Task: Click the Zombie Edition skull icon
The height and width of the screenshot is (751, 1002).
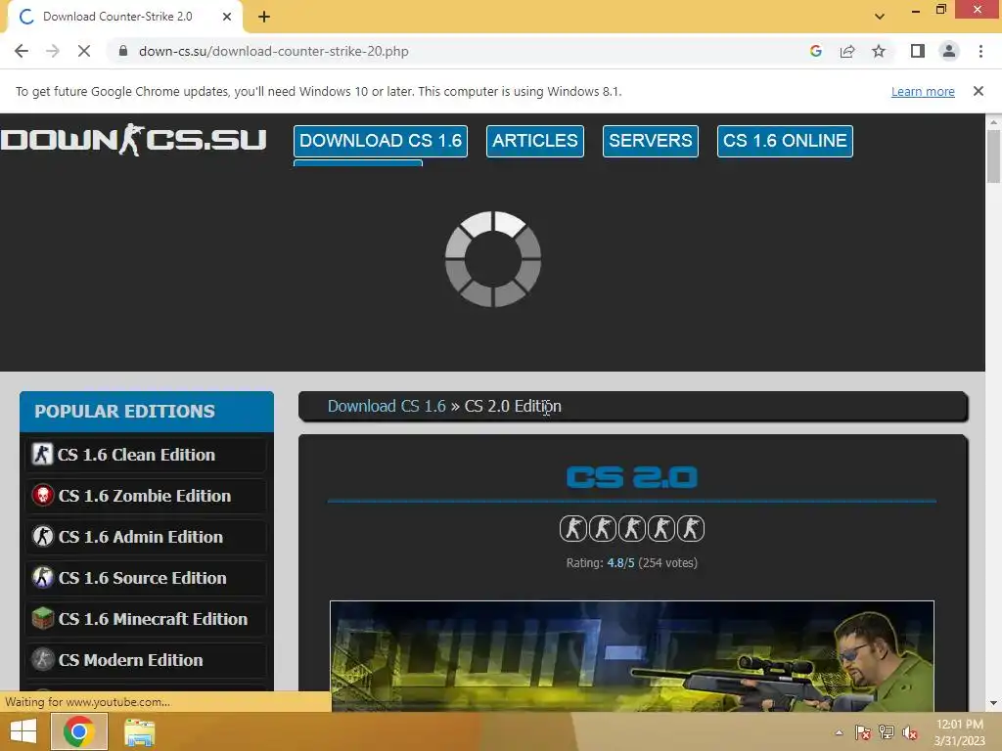Action: [x=43, y=495]
